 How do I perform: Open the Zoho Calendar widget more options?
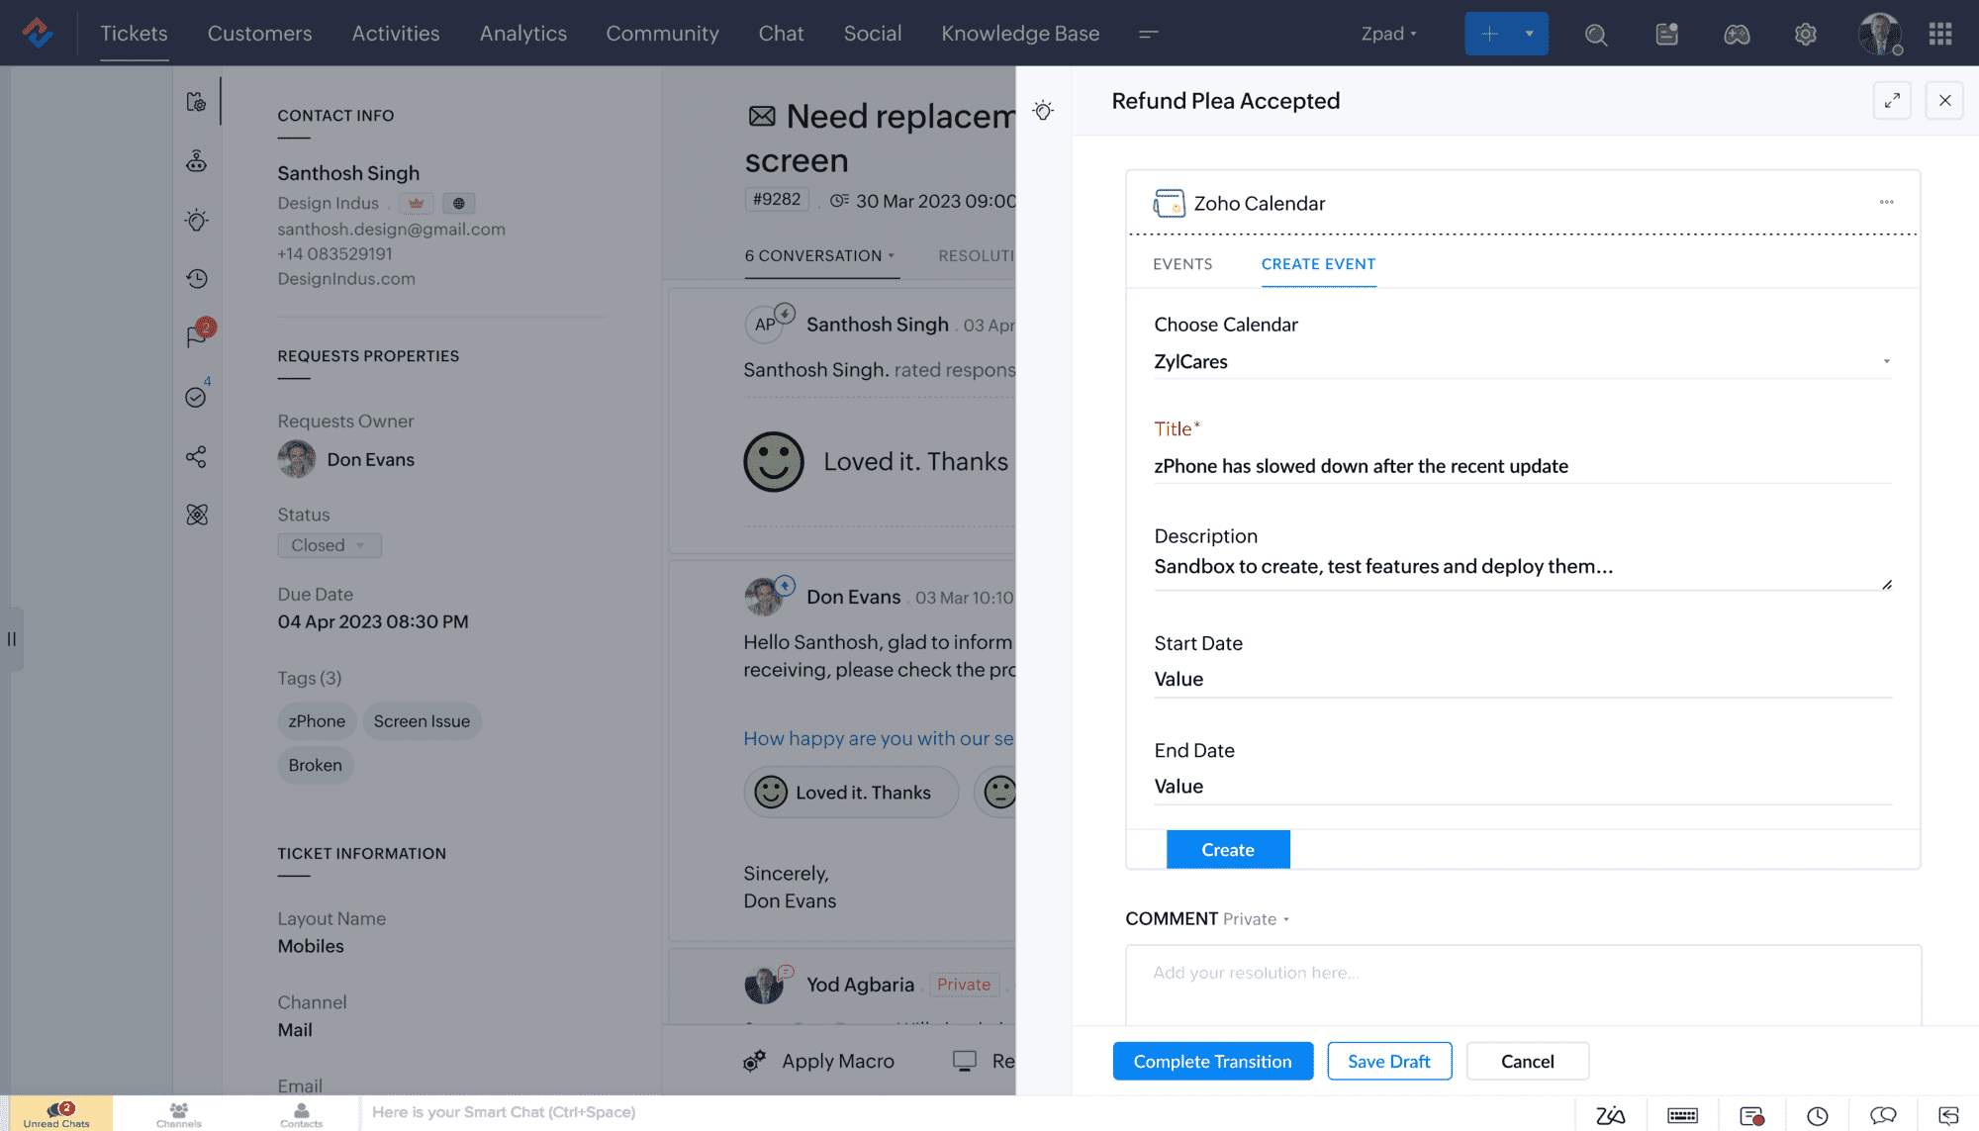tap(1886, 202)
